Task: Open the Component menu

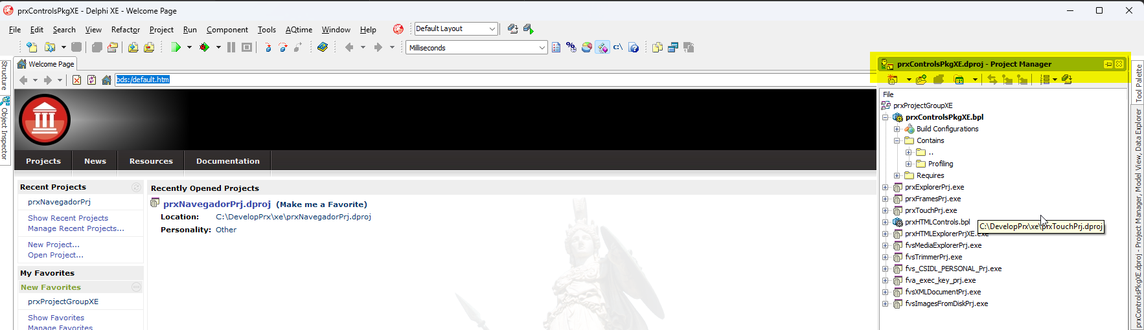Action: pos(227,30)
